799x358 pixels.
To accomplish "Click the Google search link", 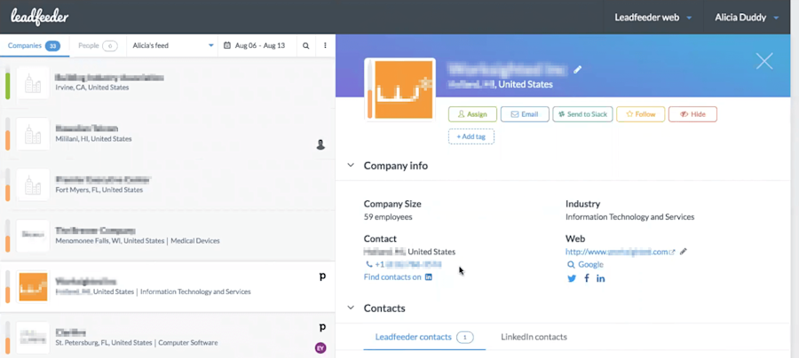I will click(586, 264).
